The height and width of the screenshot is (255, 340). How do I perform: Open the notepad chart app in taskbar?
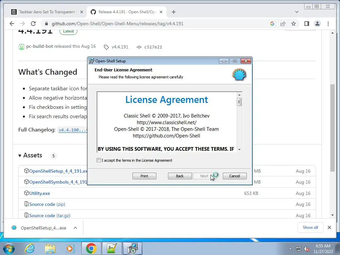click(x=112, y=248)
